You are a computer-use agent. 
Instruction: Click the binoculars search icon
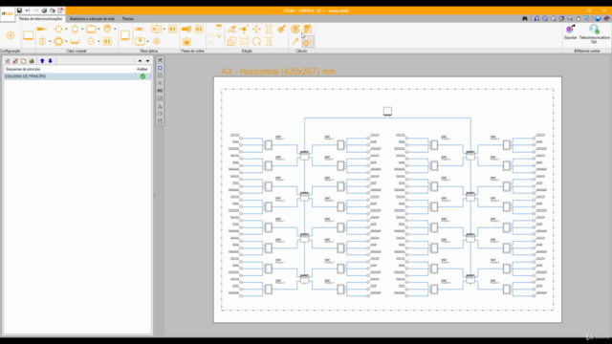click(525, 19)
